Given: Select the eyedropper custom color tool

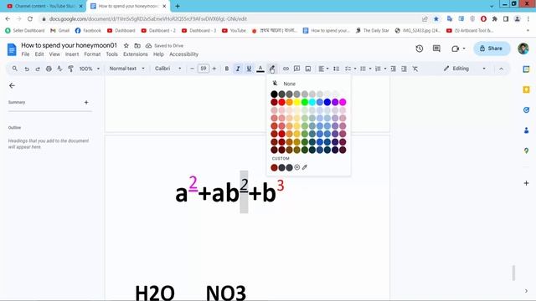Looking at the screenshot, I should (305, 167).
